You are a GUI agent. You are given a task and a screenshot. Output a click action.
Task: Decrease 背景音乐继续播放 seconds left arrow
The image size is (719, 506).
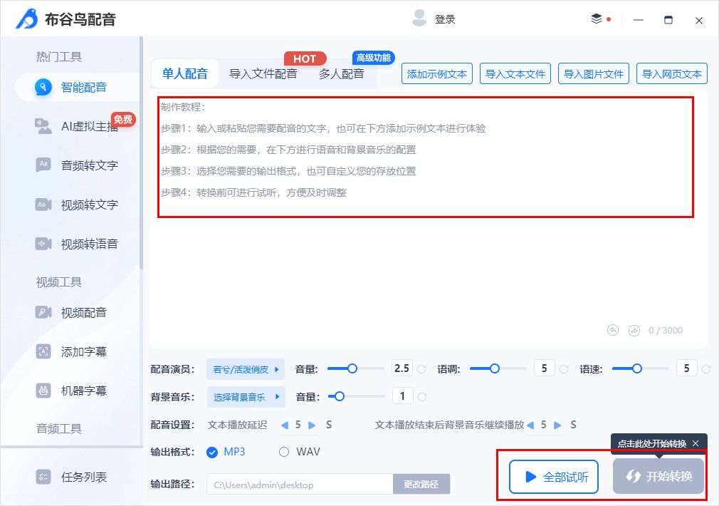coord(530,425)
